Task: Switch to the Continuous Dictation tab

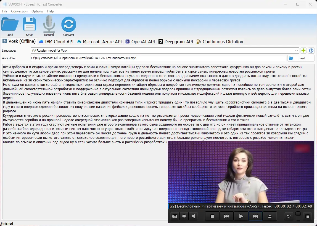Action: (220, 42)
